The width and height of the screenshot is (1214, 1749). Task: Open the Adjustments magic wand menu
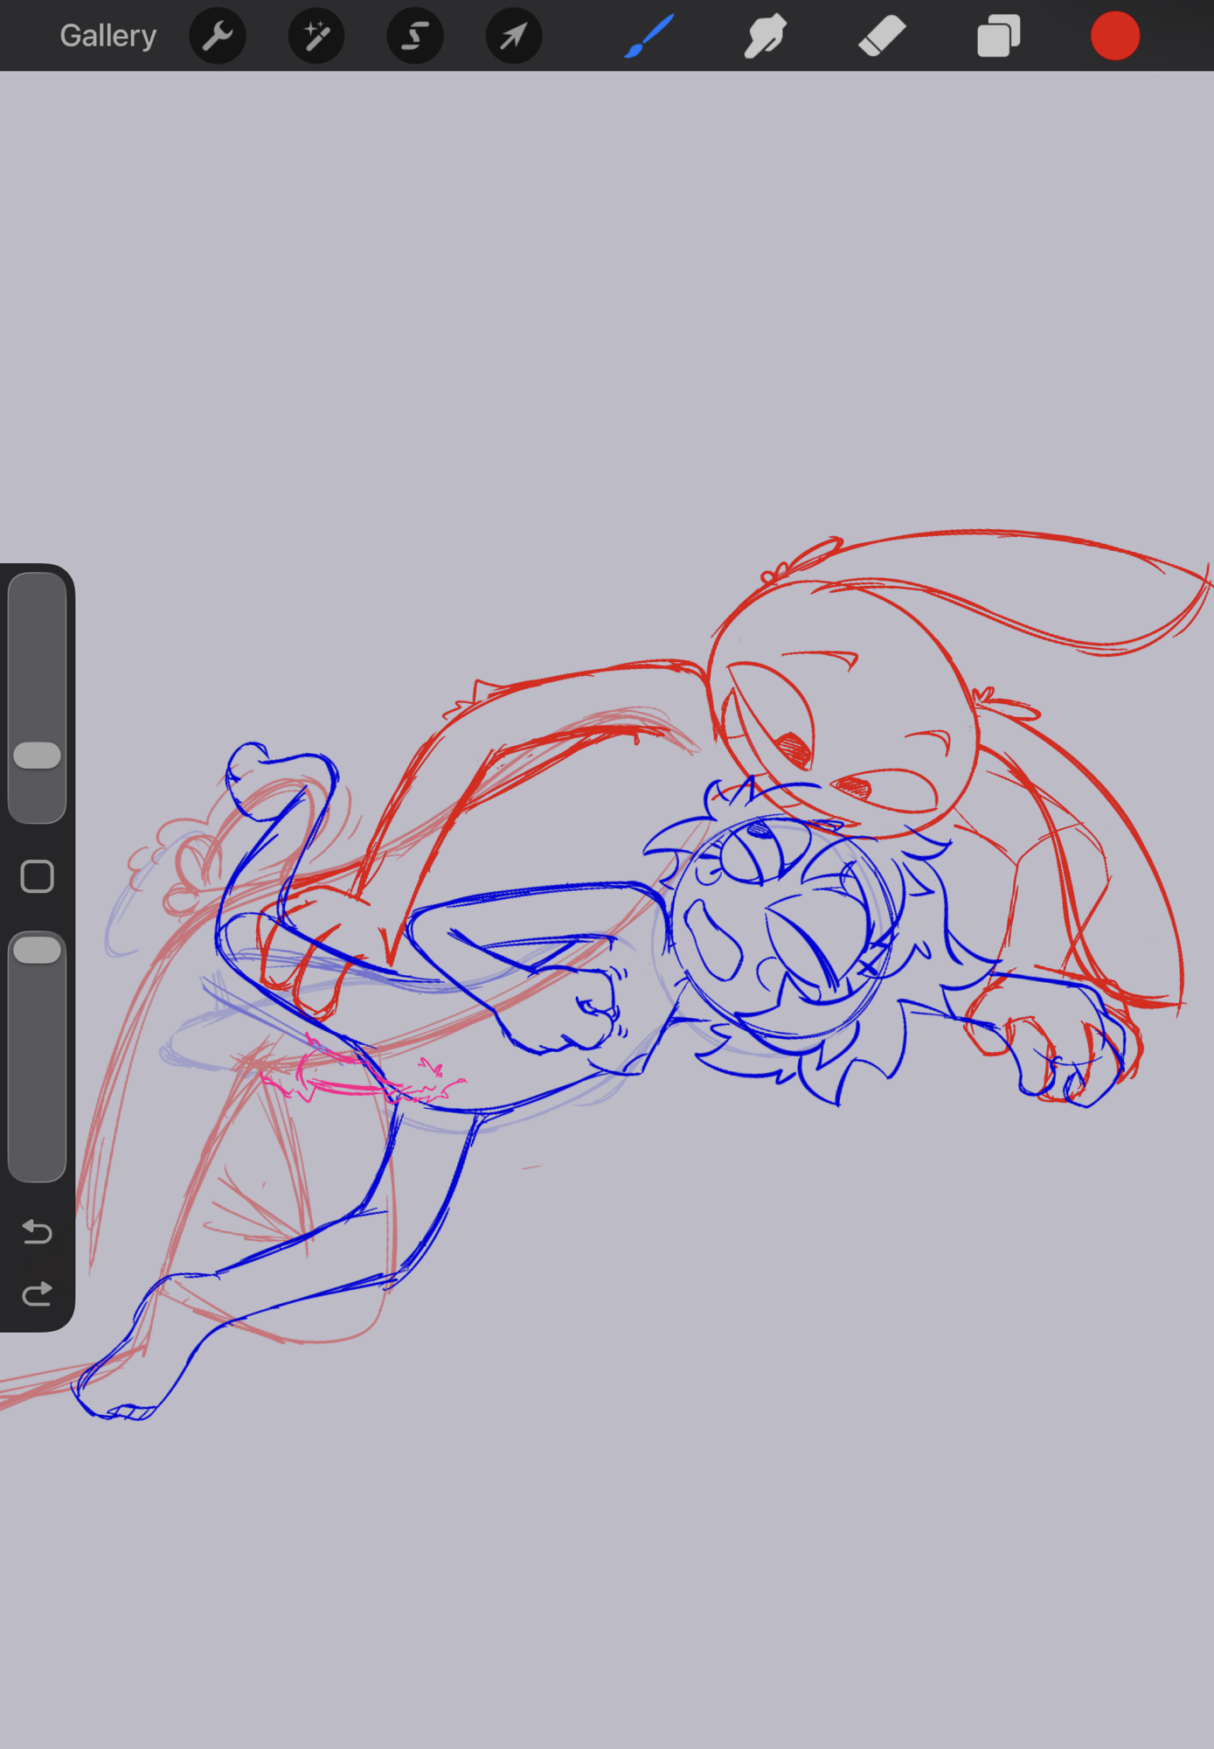(316, 36)
